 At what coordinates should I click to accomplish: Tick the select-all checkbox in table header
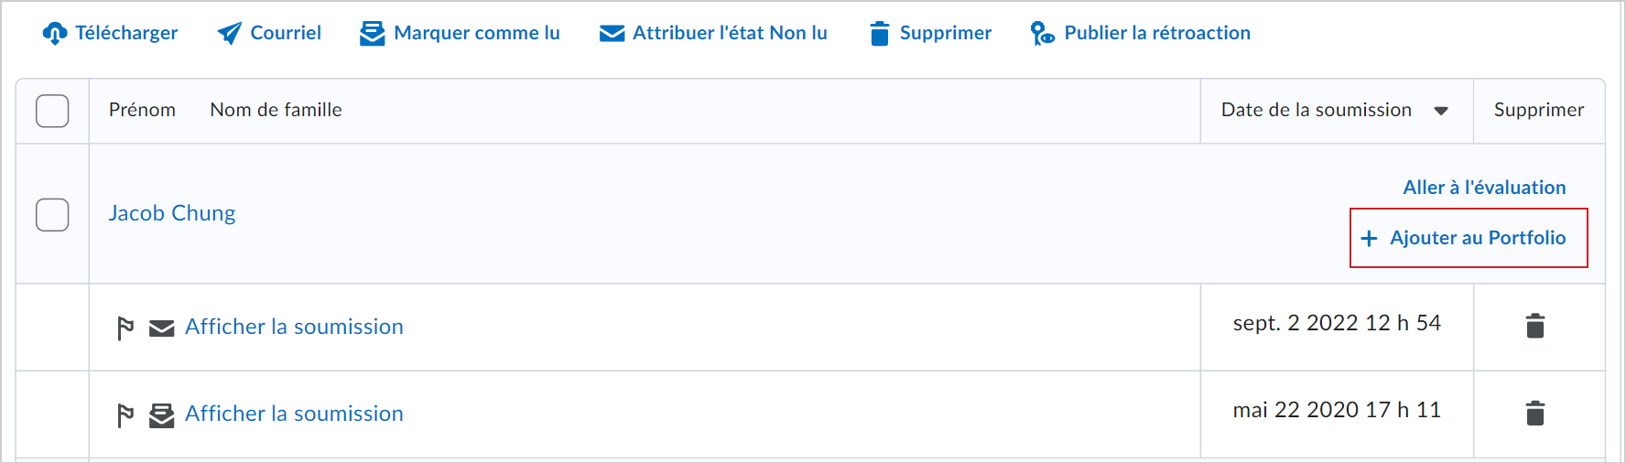coord(52,111)
